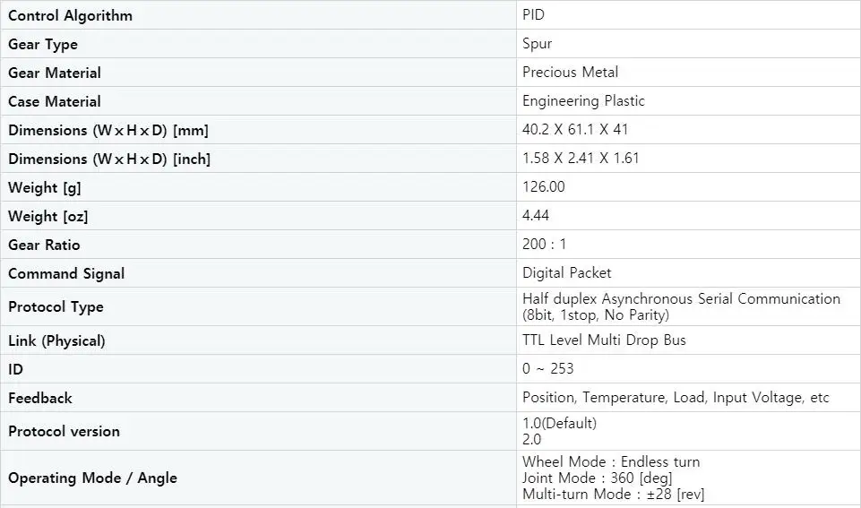Select the PID value cell
The width and height of the screenshot is (861, 508).
688,15
